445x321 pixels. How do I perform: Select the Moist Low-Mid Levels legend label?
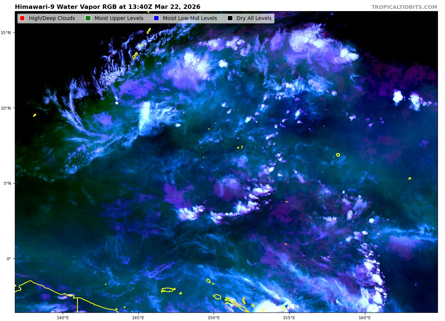(x=190, y=19)
